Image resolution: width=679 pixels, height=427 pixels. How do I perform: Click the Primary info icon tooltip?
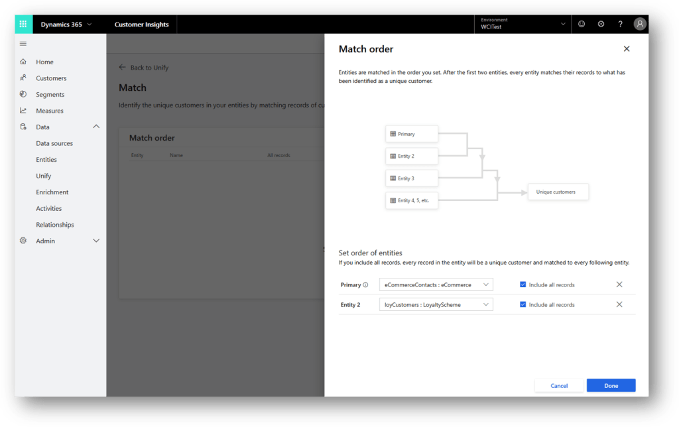tap(367, 284)
